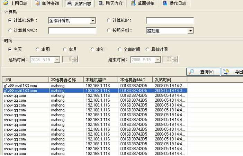Click the 计算机MAC input field
Image resolution: width=243 pixels, height=156 pixels.
(x=72, y=31)
